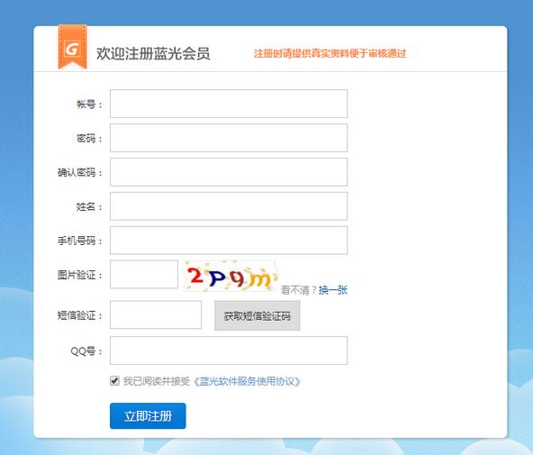Click the orange G logo ribbon

72,47
